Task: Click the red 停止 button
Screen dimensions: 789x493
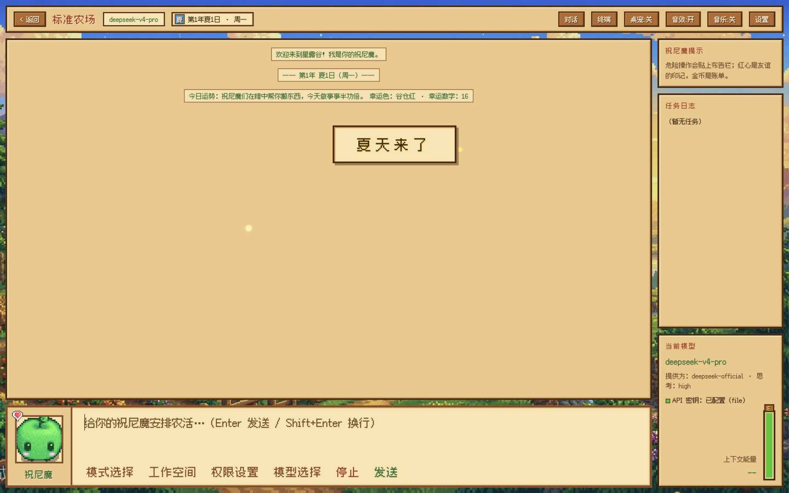Action: pyautogui.click(x=347, y=472)
